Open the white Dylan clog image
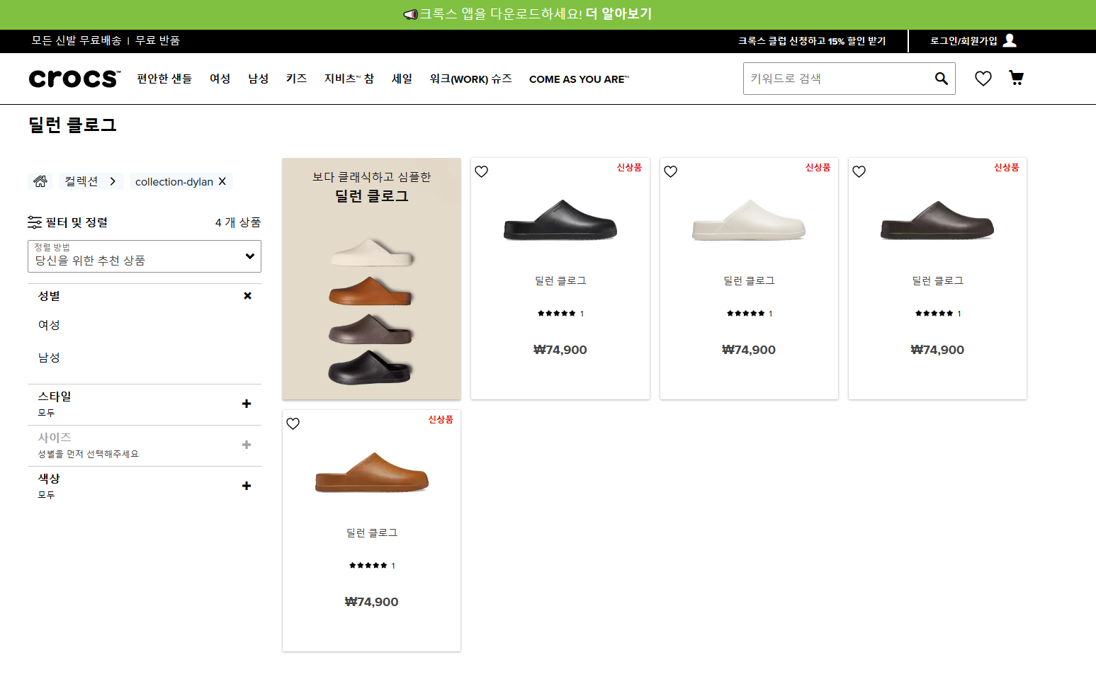This screenshot has height=684, width=1096. pyautogui.click(x=749, y=220)
